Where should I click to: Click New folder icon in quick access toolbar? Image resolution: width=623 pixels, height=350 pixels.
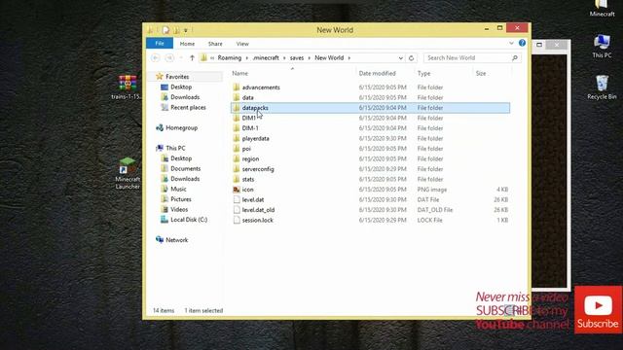click(x=176, y=30)
